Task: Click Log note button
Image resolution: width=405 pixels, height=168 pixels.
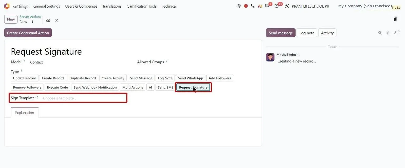Action: point(307,33)
